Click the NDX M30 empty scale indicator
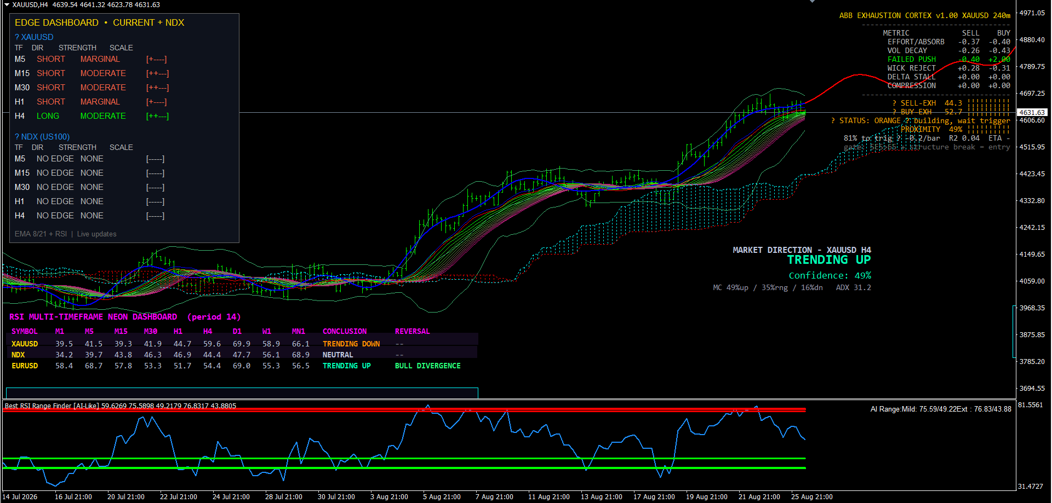The width and height of the screenshot is (1052, 503). point(155,187)
